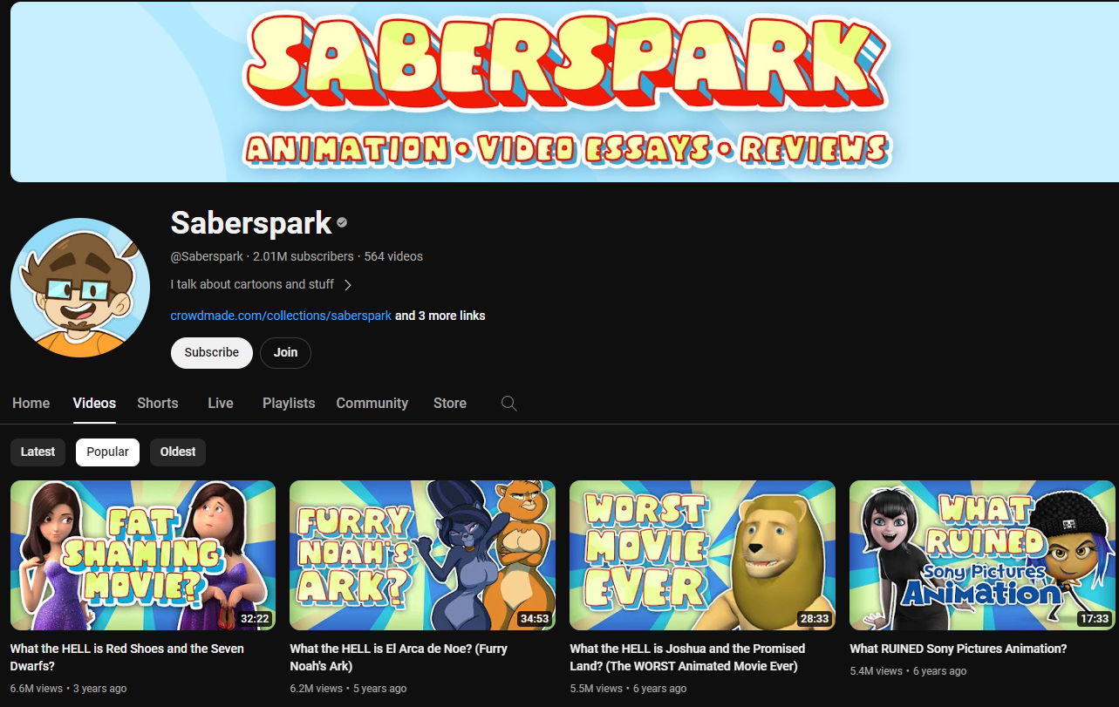Image resolution: width=1119 pixels, height=707 pixels.
Task: Open the Home tab
Action: tap(31, 403)
